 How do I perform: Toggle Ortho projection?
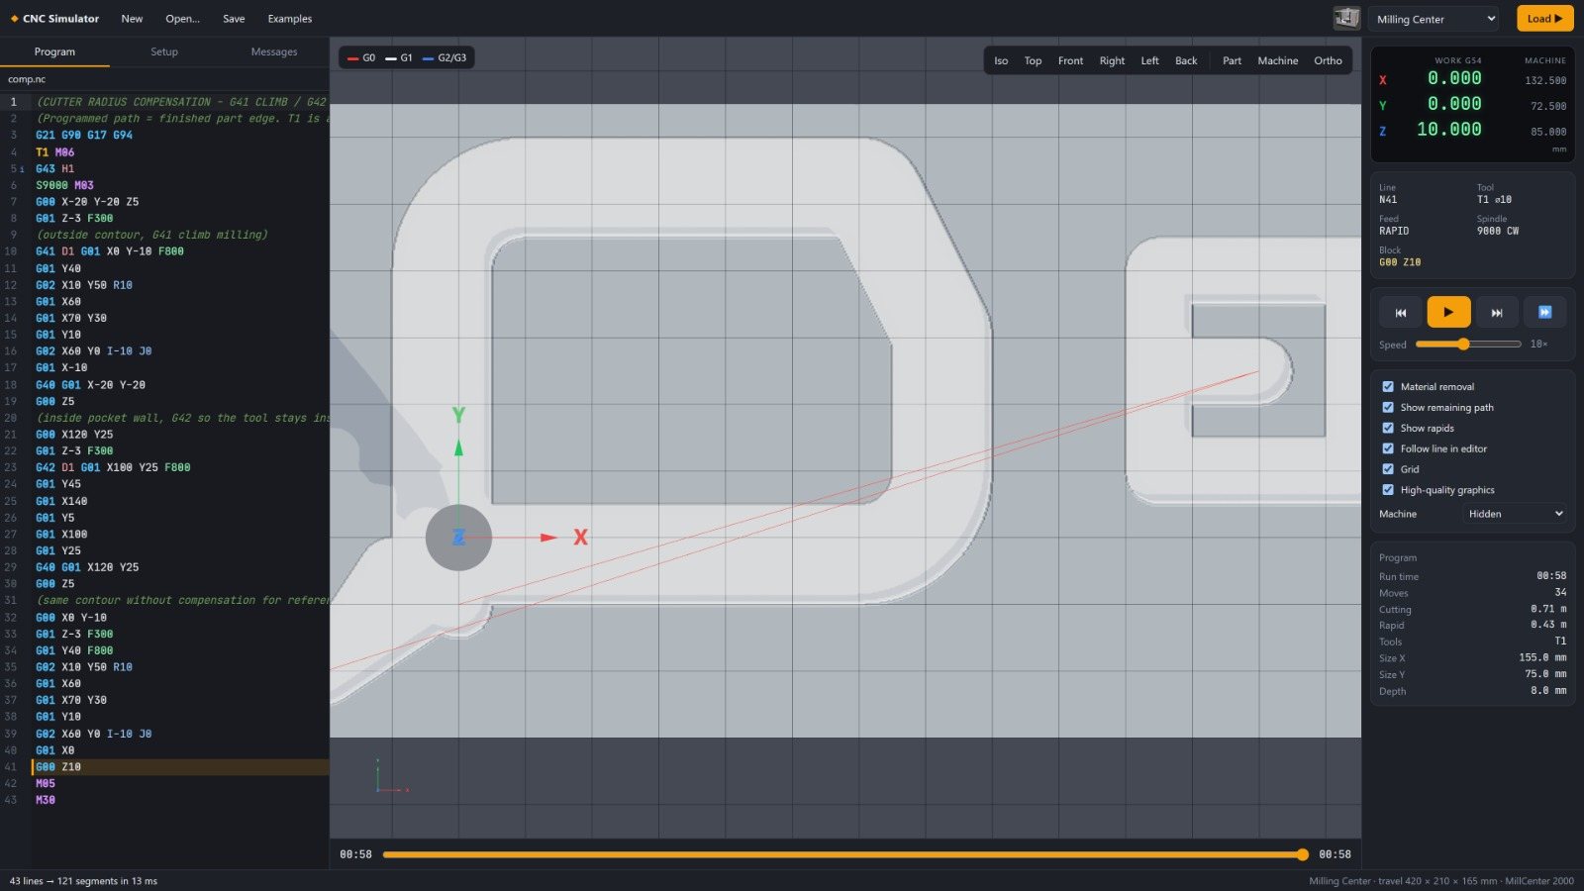pos(1328,61)
